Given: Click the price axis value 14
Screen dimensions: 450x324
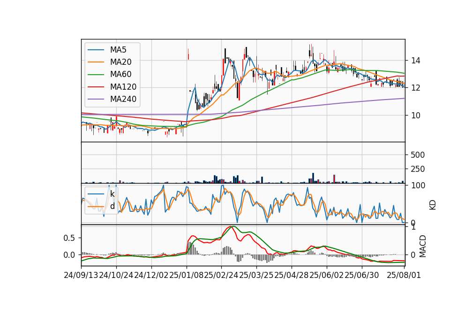Looking at the screenshot, I should point(416,61).
